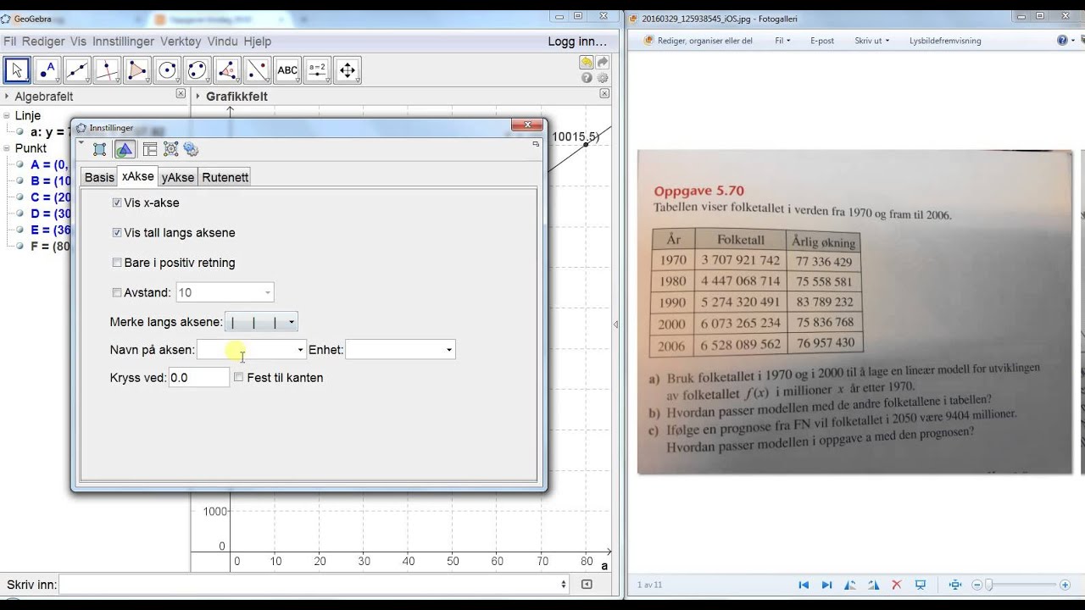This screenshot has width=1085, height=610.
Task: Open help icon in Fotogalleri toolbar
Action: click(1062, 40)
